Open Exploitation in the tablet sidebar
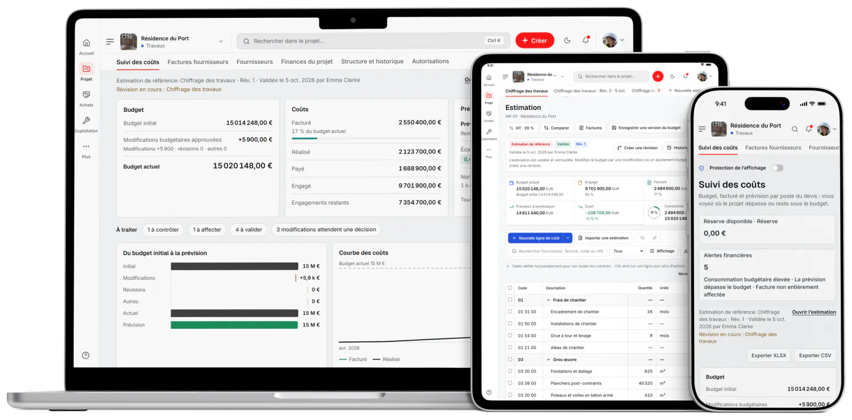852x420 pixels. [489, 134]
